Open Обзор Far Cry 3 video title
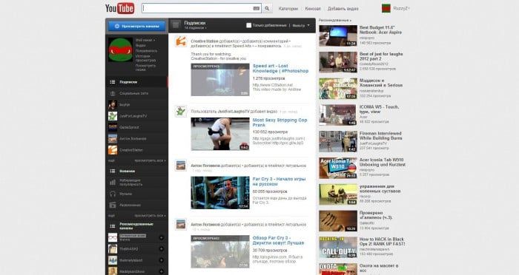The height and width of the screenshot is (275, 519). point(278,240)
